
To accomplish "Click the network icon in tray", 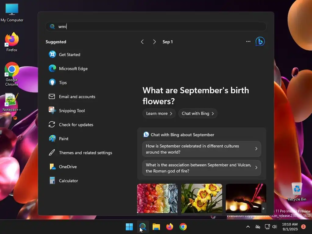I will click(267, 227).
